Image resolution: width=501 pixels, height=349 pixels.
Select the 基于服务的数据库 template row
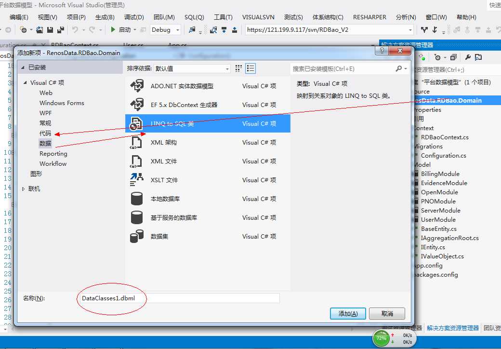coord(208,217)
